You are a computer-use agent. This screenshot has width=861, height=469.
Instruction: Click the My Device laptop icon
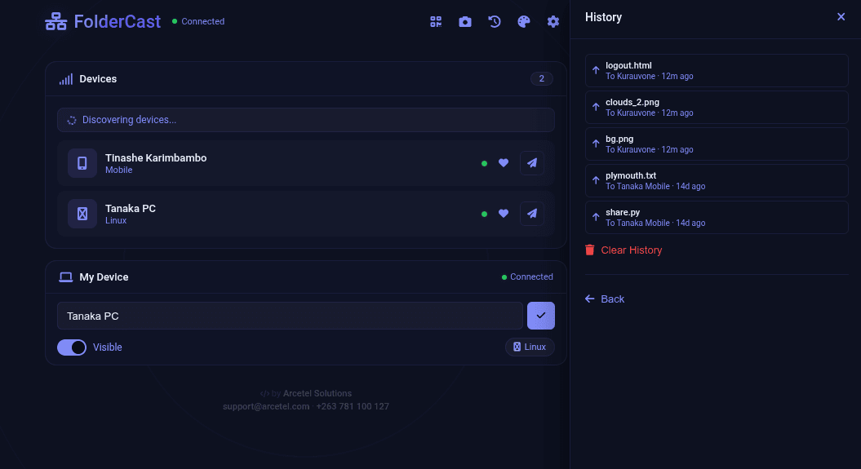tap(66, 277)
